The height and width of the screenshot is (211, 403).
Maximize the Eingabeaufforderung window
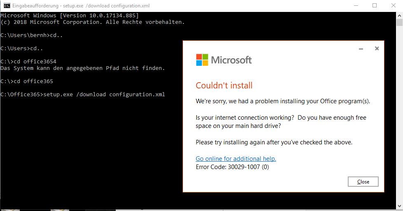tap(375, 6)
